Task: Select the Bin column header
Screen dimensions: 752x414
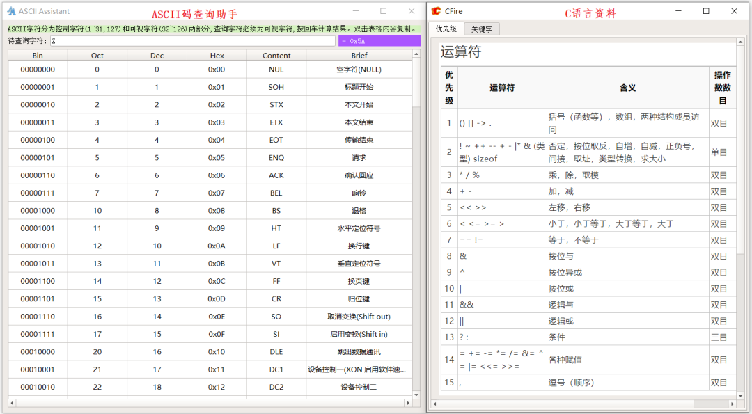Action: 36,55
